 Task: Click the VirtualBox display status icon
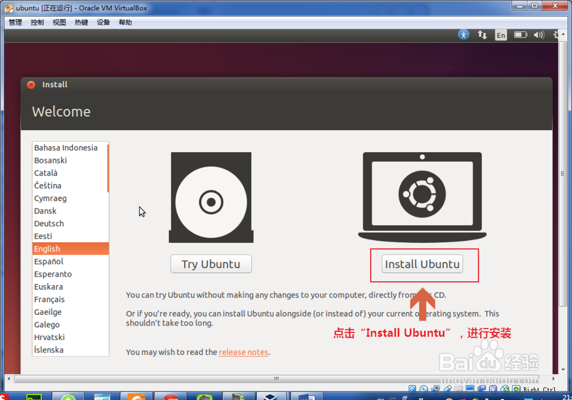point(470,389)
